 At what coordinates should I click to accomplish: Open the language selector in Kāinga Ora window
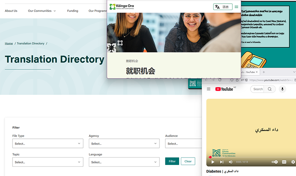coord(223,7)
